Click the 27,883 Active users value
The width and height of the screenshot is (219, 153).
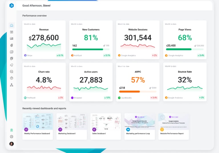coord(91,80)
